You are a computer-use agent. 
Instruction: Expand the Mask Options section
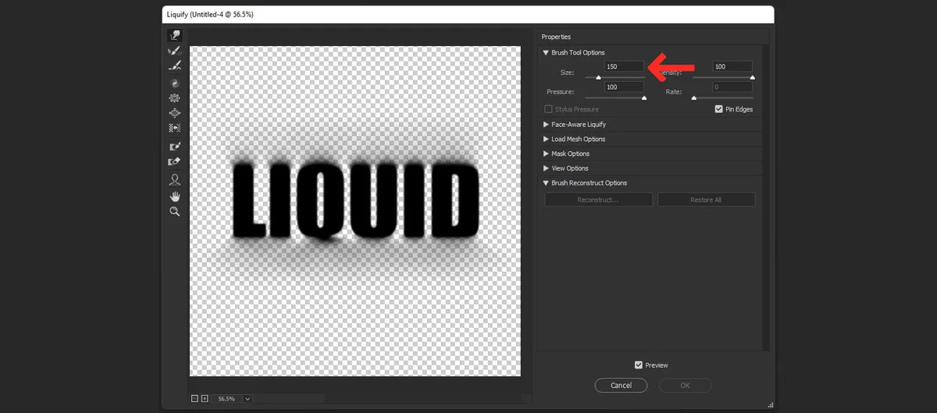[x=546, y=154]
